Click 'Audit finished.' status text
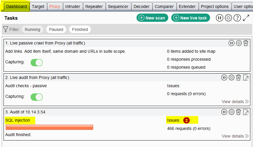The height and width of the screenshot is (147, 253). click(18, 135)
